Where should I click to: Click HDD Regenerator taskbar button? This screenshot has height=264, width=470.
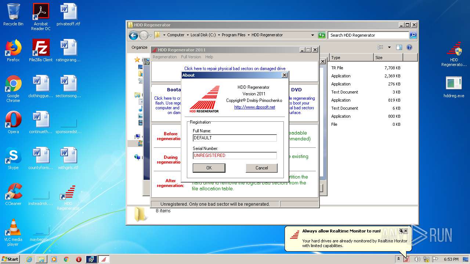pos(104,259)
